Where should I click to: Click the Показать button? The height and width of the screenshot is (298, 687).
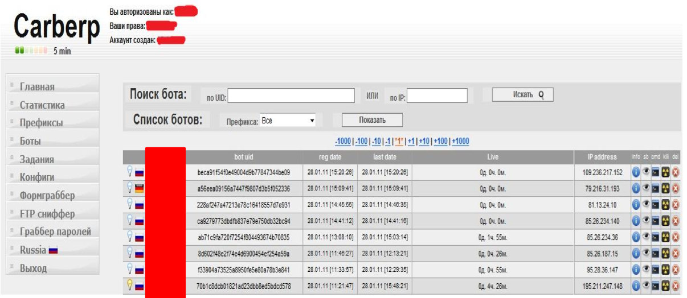point(372,120)
